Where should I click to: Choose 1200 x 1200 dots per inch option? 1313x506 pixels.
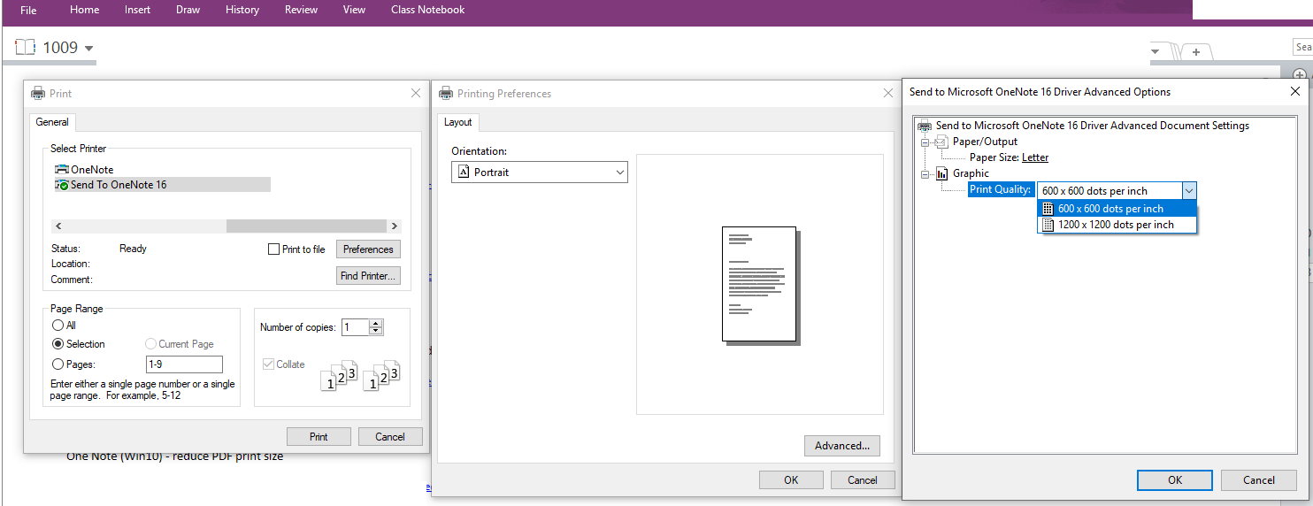click(1117, 225)
